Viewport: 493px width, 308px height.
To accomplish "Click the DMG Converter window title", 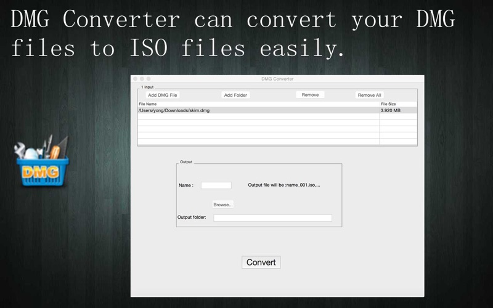I will 277,79.
